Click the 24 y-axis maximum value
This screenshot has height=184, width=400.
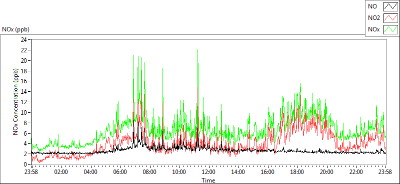pos(23,40)
